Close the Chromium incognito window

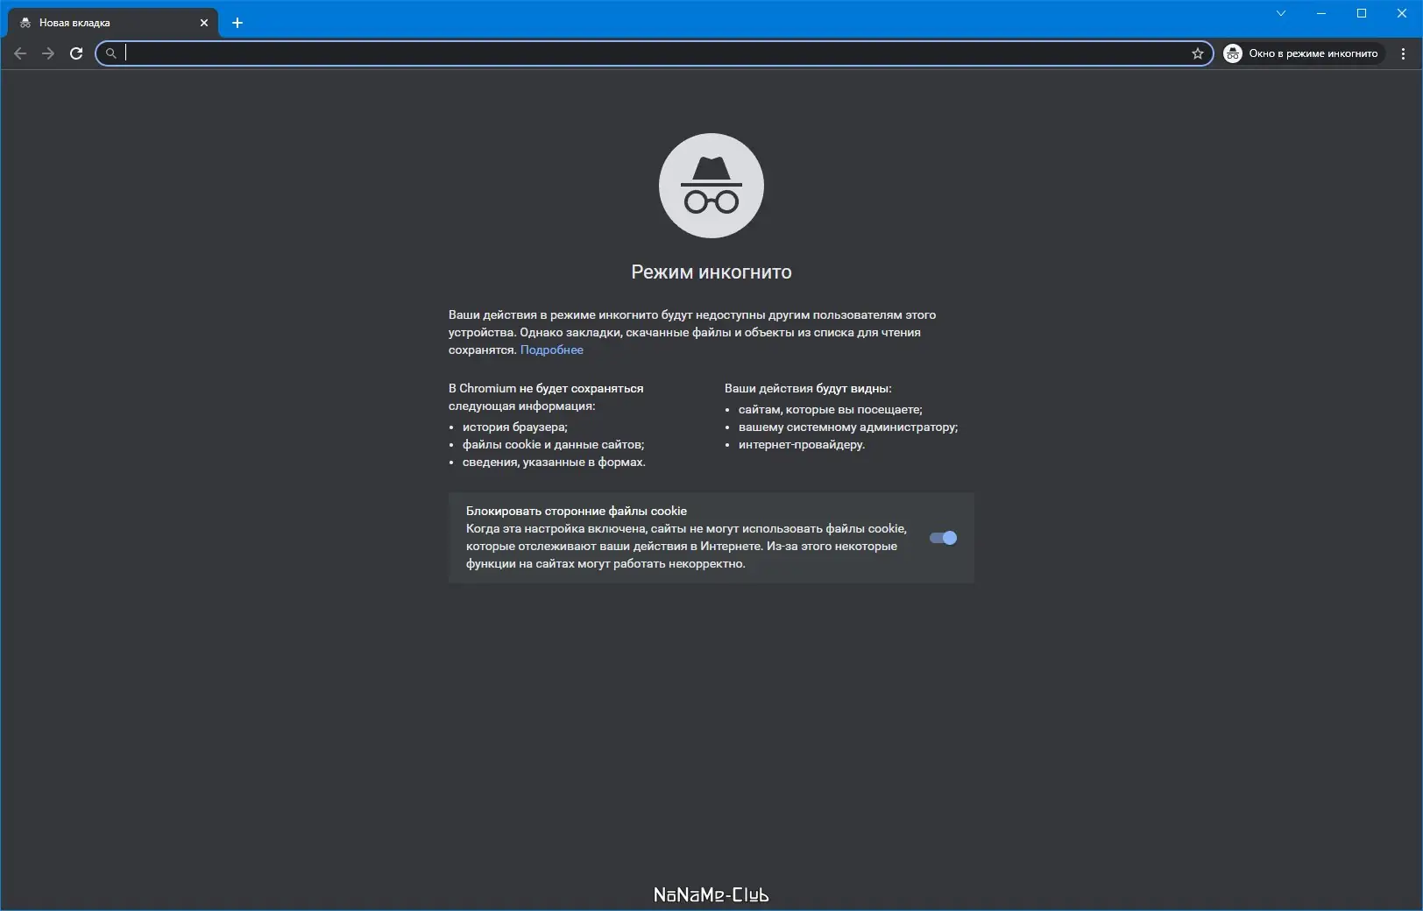(x=1402, y=13)
